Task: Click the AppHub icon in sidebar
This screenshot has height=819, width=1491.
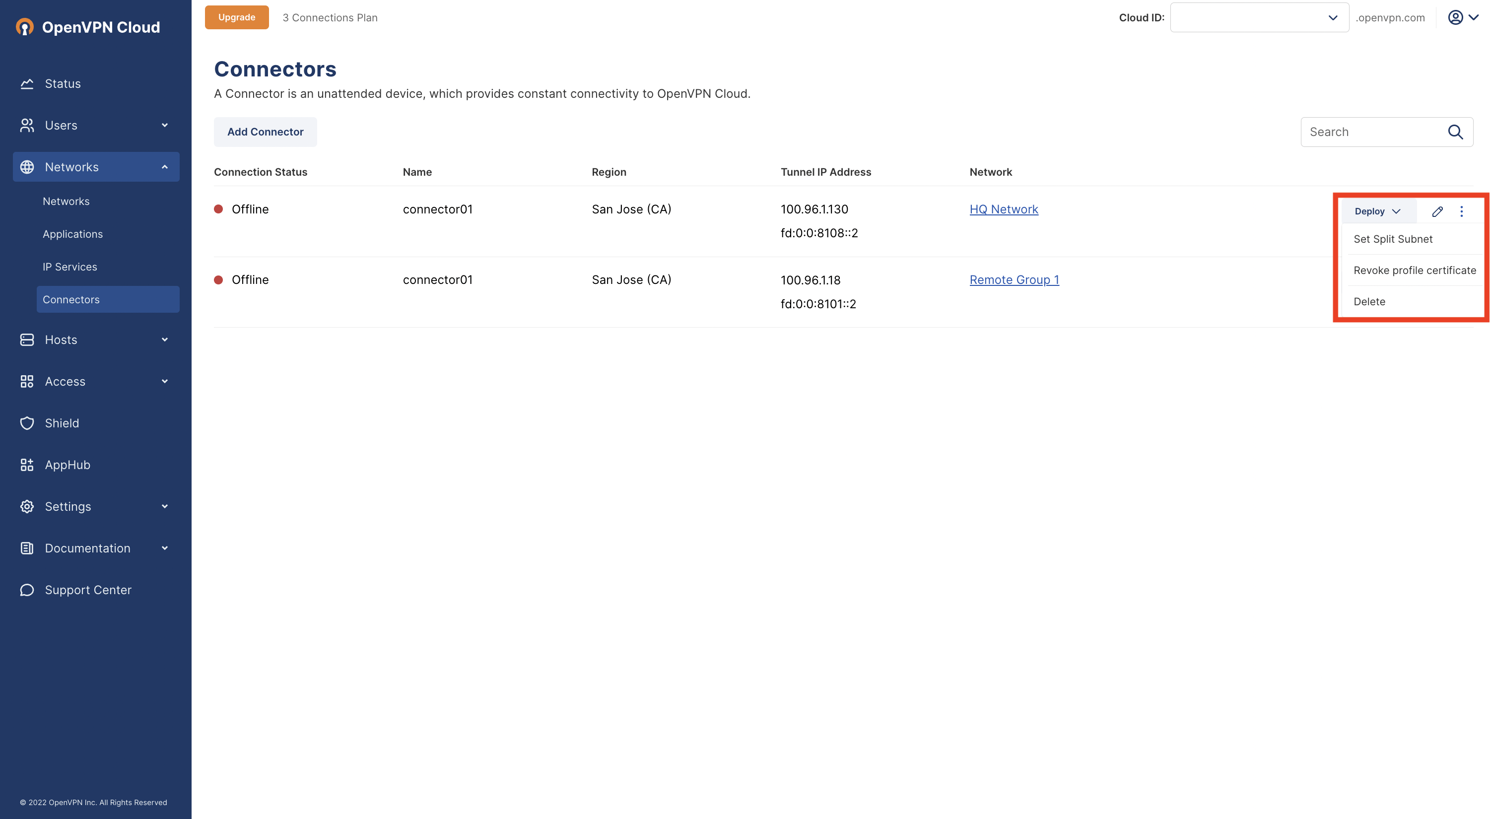Action: [x=27, y=465]
